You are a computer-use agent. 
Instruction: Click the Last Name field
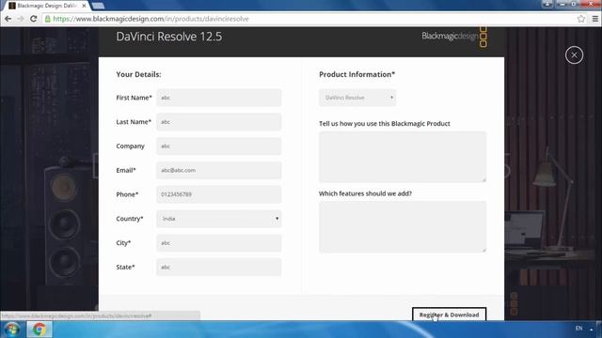point(219,122)
